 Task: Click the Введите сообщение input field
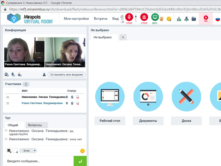(x=38, y=161)
